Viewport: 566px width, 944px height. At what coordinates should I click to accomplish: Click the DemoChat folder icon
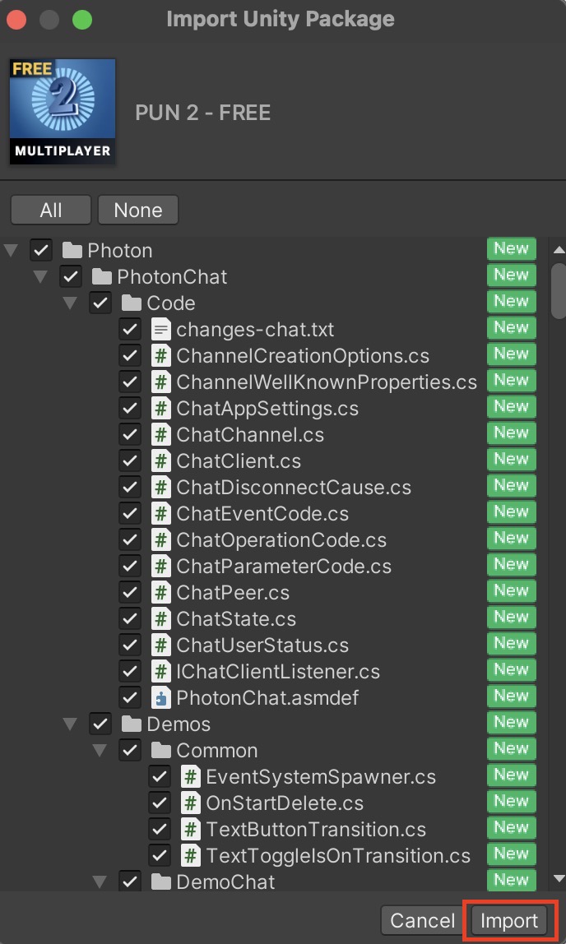[x=160, y=882]
